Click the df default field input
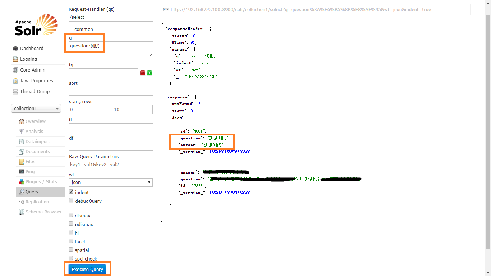491x276 pixels. 111,146
